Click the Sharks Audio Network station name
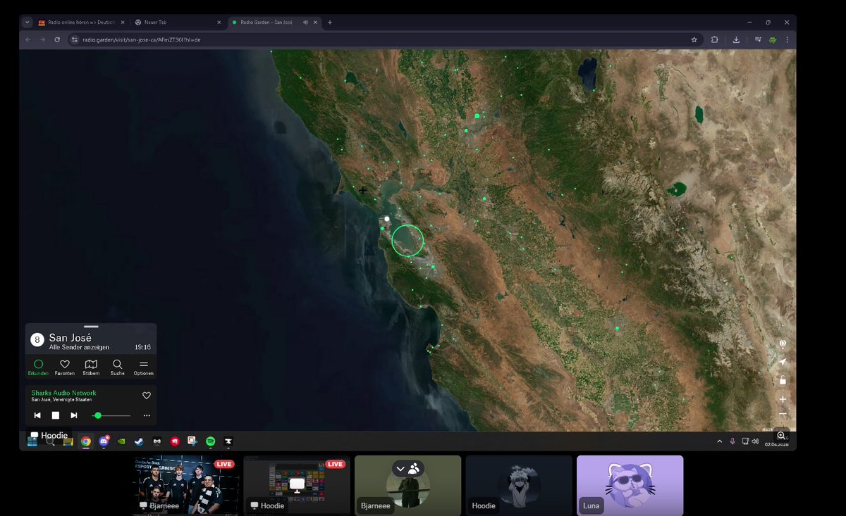Image resolution: width=846 pixels, height=516 pixels. click(x=63, y=393)
